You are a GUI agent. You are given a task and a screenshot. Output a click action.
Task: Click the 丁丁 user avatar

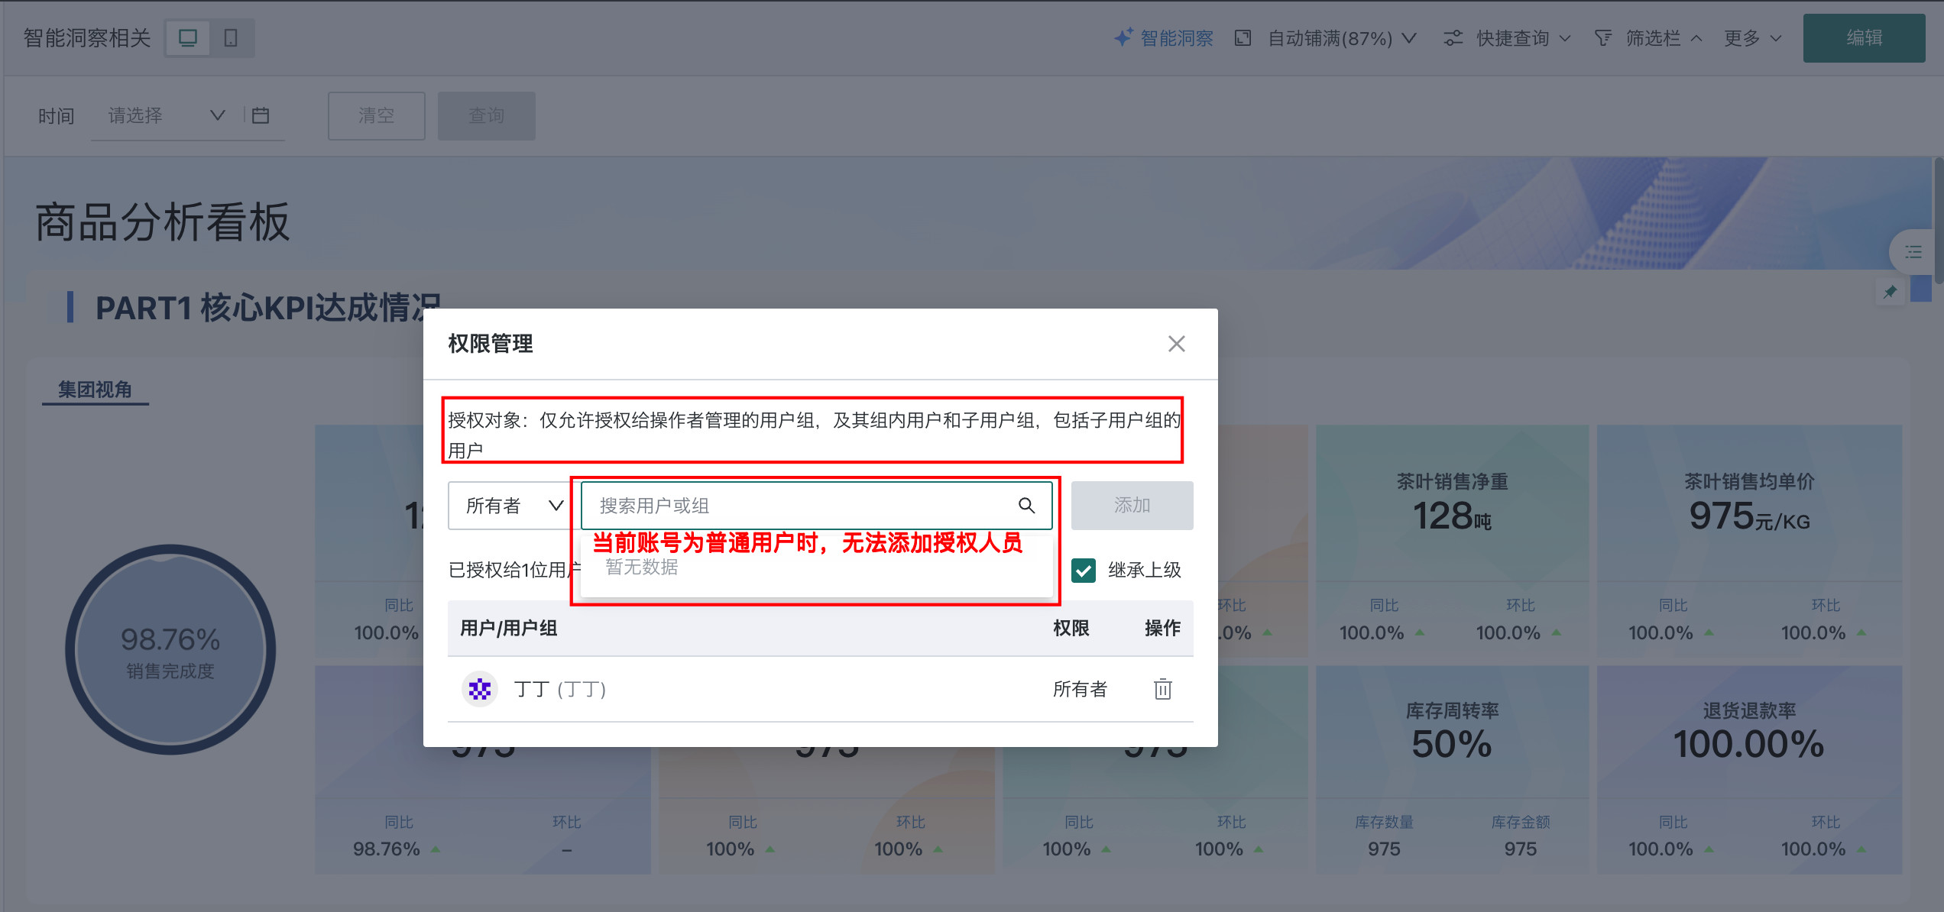[x=480, y=690]
